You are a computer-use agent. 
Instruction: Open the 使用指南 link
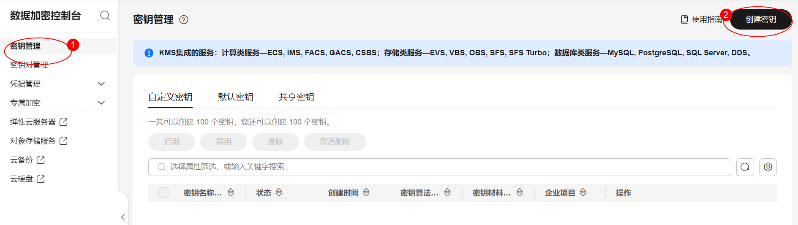702,19
